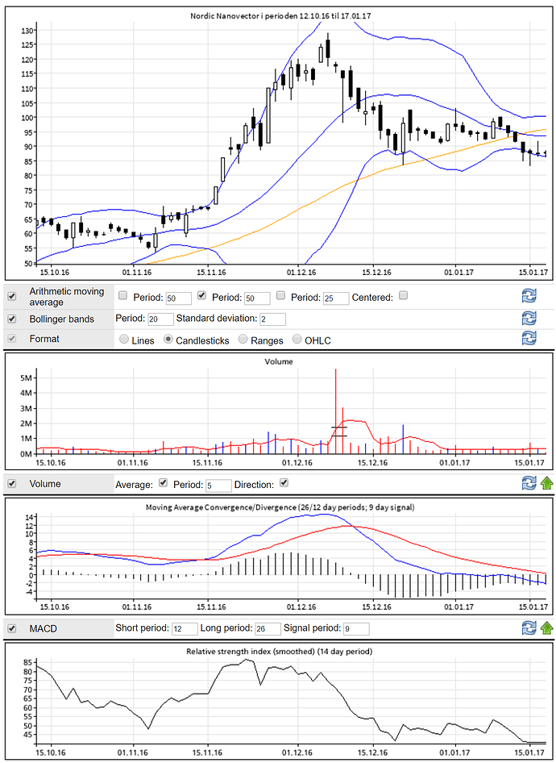Tick the Centered checkbox
Viewport: 556px width, 763px height.
tap(404, 295)
